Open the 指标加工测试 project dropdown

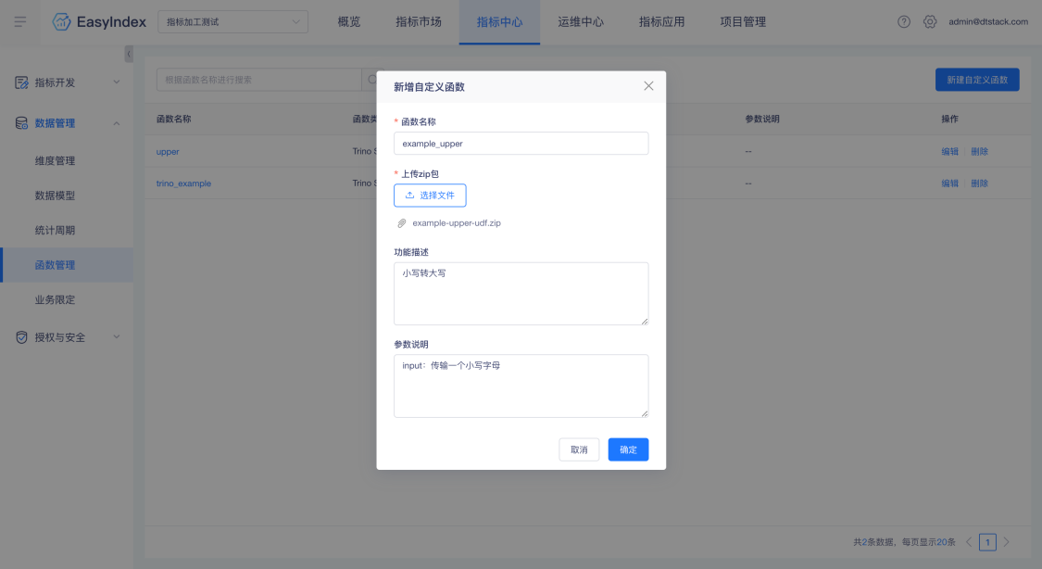232,22
